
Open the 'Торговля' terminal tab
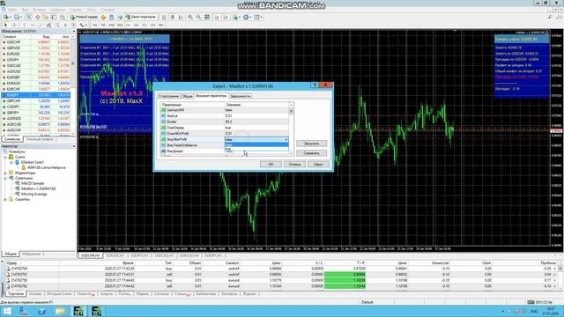(x=16, y=294)
